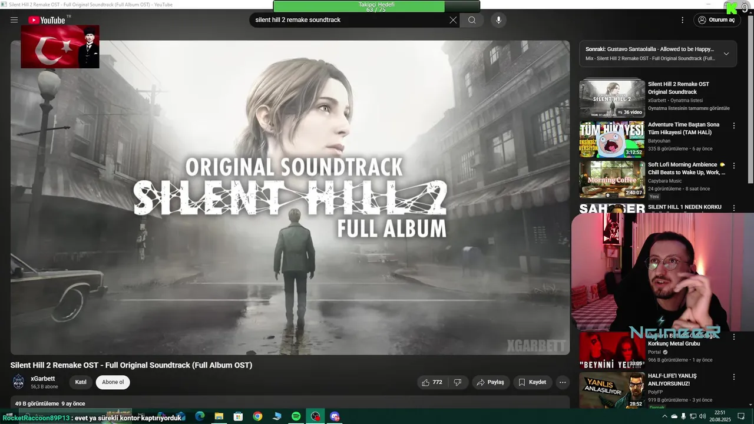The width and height of the screenshot is (754, 424).
Task: Click the Oturum aç sign-in button
Action: 717,20
